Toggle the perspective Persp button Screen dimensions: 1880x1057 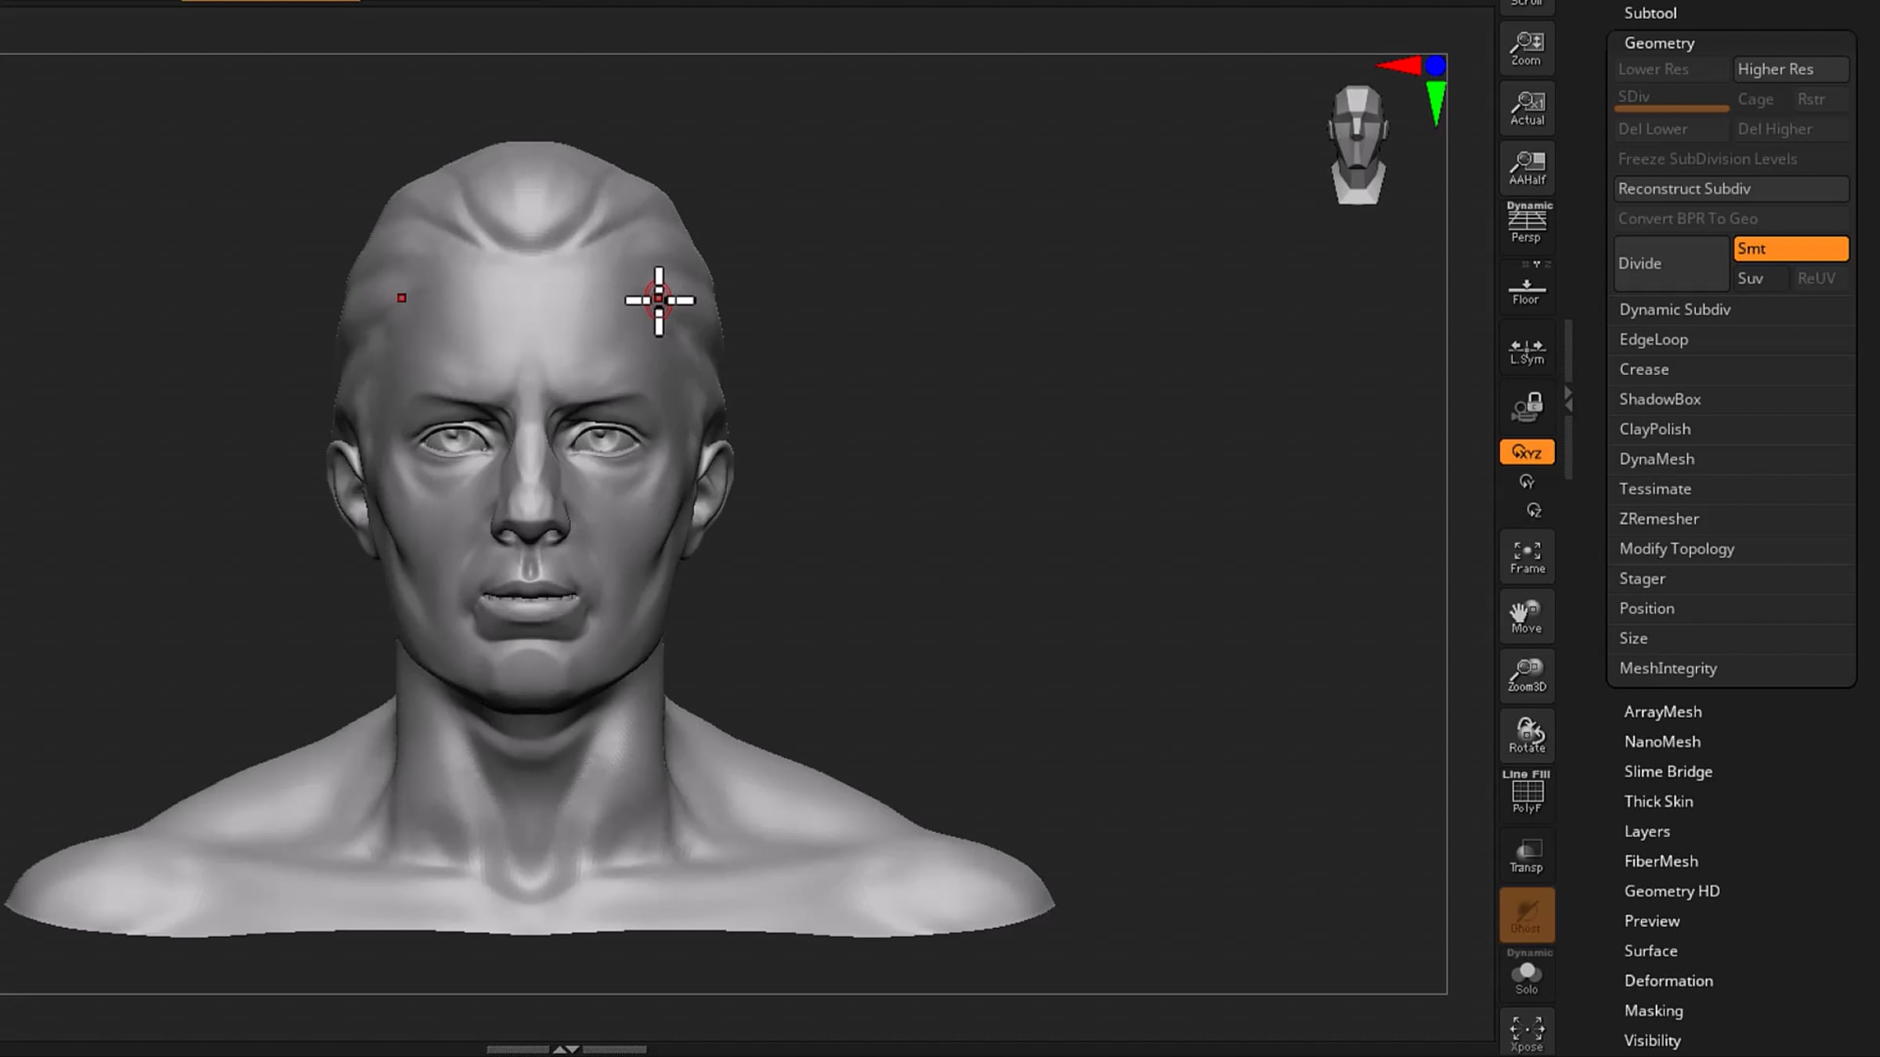point(1527,224)
